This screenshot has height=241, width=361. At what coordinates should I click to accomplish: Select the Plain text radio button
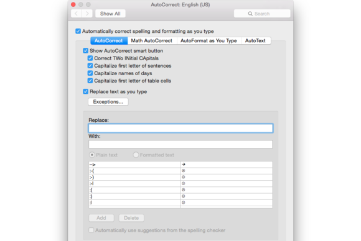(x=92, y=155)
